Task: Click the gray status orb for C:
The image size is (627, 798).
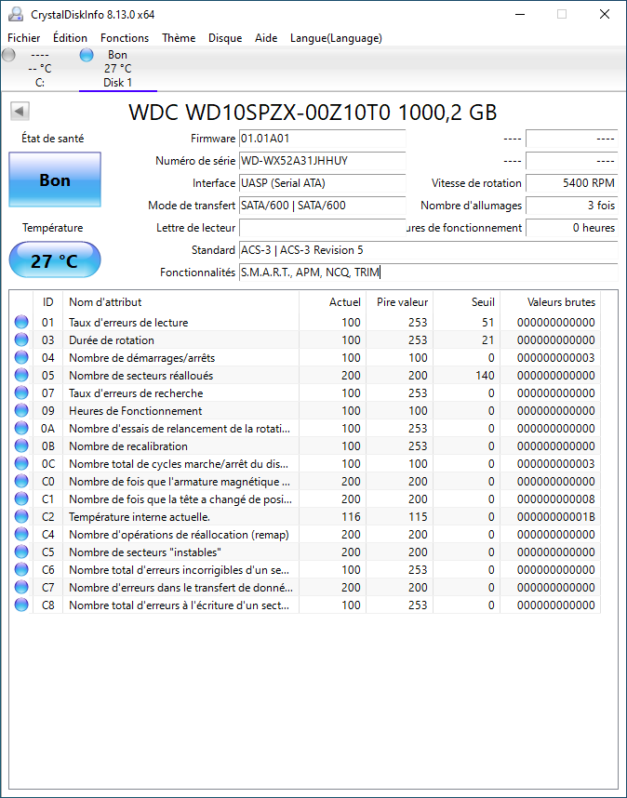Action: [8, 55]
